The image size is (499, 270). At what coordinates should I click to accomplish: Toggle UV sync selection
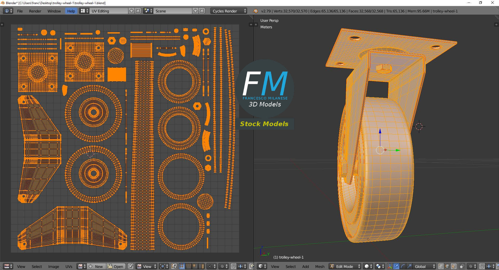coord(174,266)
